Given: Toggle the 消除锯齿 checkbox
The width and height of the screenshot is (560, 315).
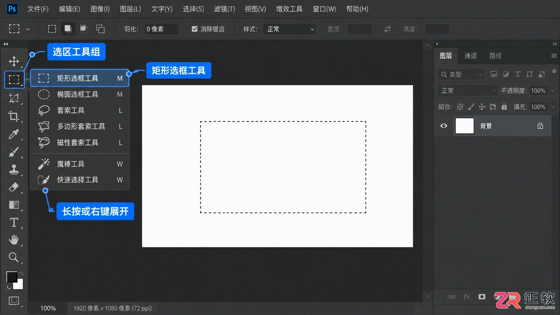Looking at the screenshot, I should [x=195, y=29].
